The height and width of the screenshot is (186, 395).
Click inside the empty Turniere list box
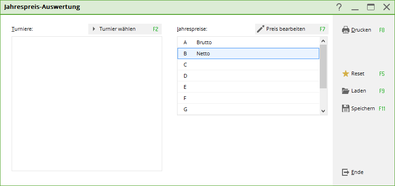(86, 103)
